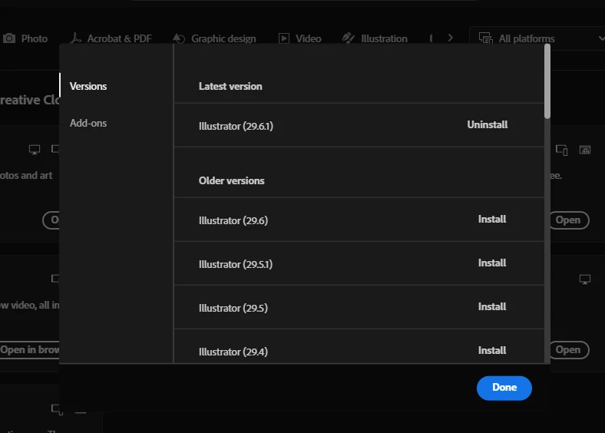Click the Graphic design icon
Viewport: 605px width, 433px height.
pos(179,38)
